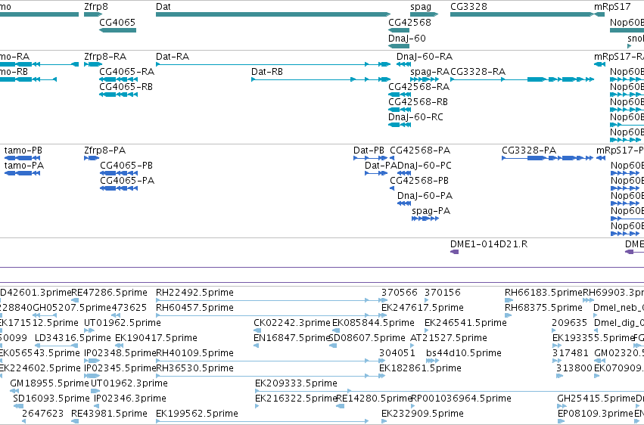The height and width of the screenshot is (425, 644).
Task: Click EST label RE47286.5prime
Action: [109, 293]
